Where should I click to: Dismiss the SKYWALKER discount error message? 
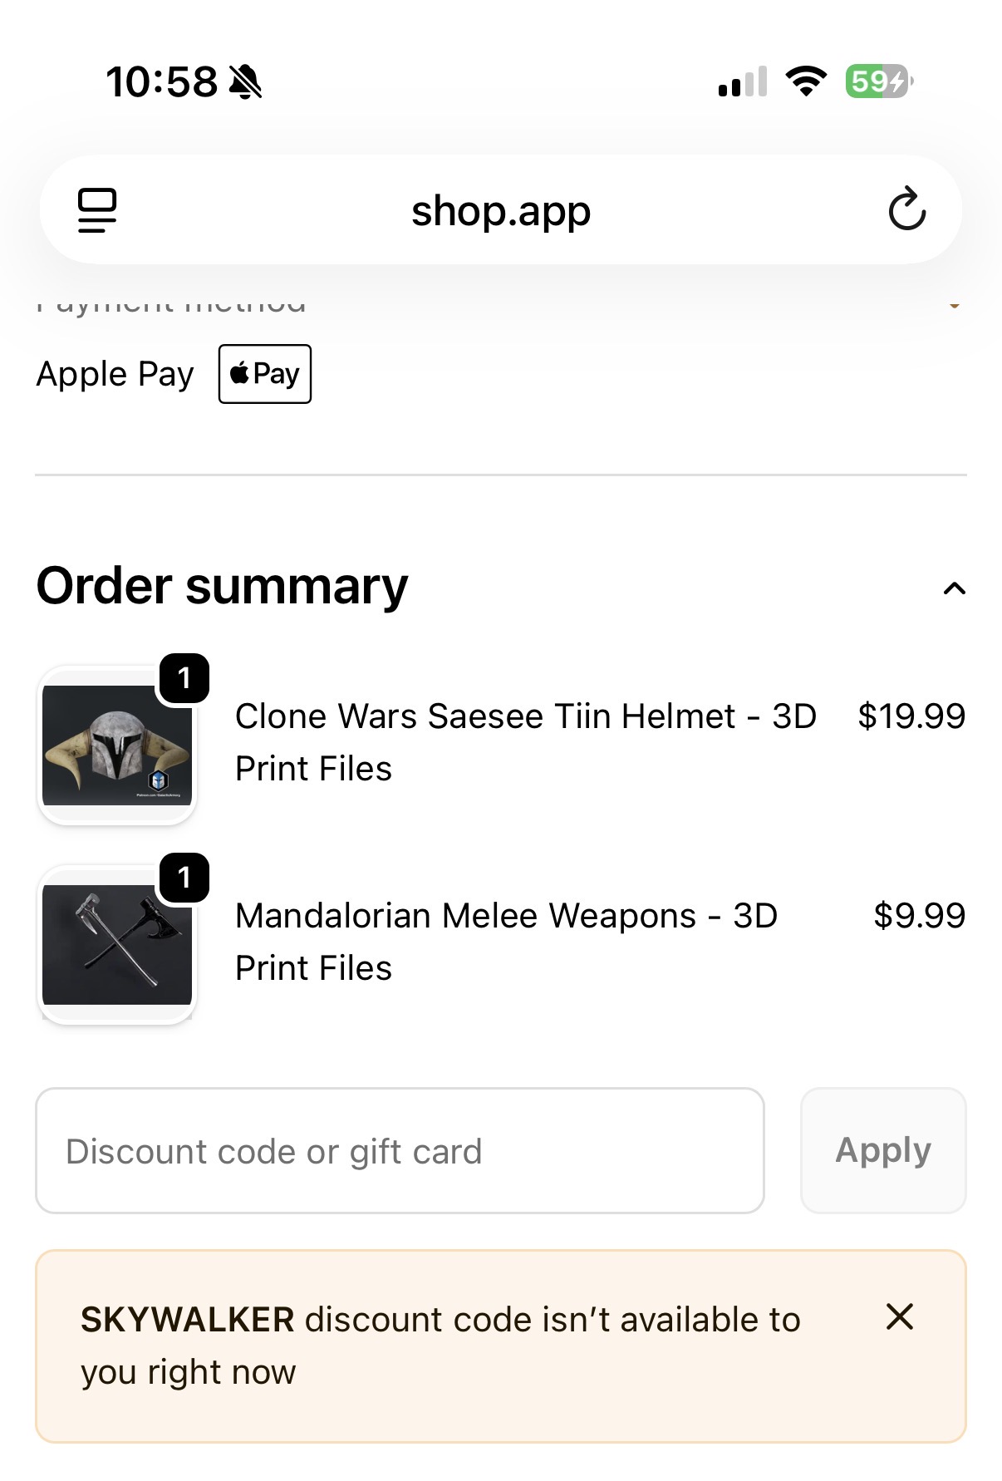coord(900,1316)
